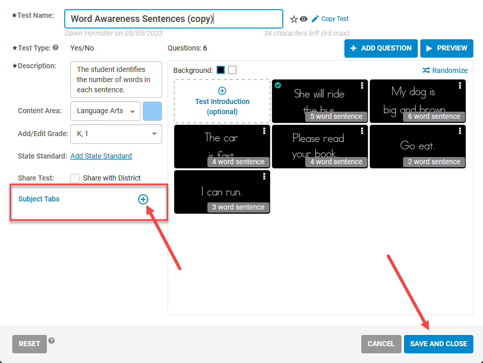
Task: Open options menu on 'Please read' card
Action: click(362, 131)
